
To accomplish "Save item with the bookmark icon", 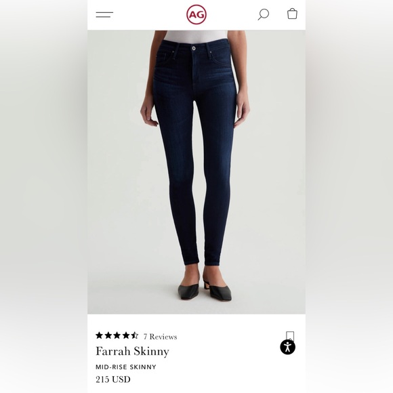I will point(290,335).
